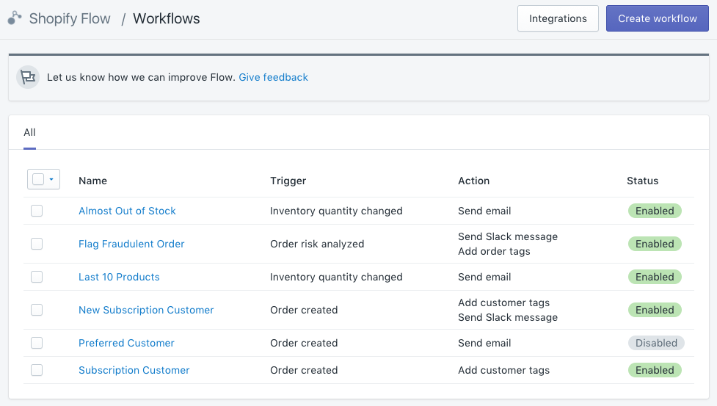The image size is (717, 406).
Task: Check the Flag Fraudulent Order checkbox
Action: pos(37,244)
